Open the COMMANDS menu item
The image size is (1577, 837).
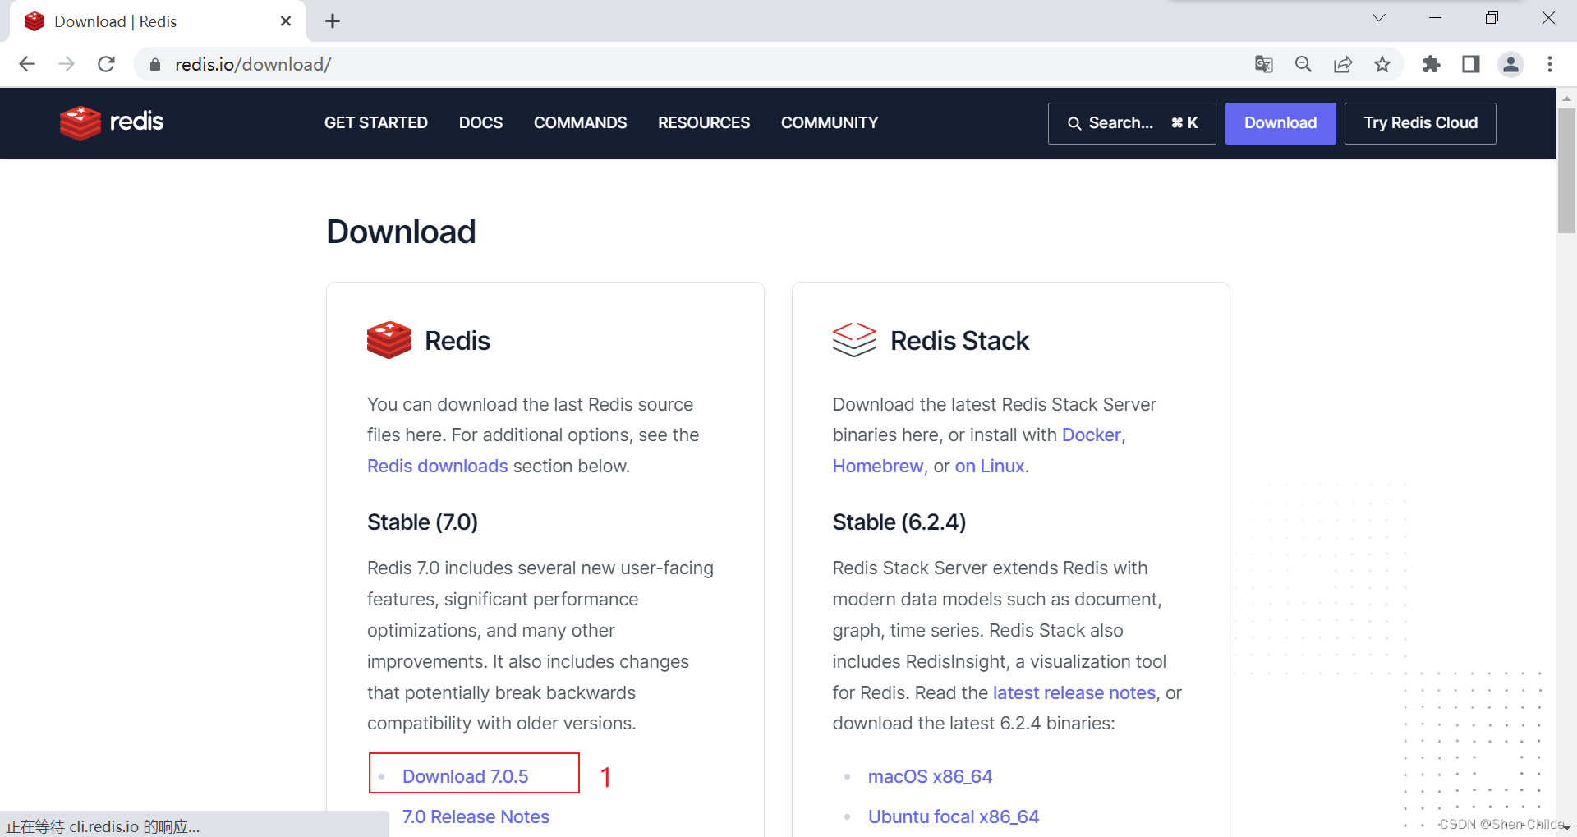(x=580, y=123)
